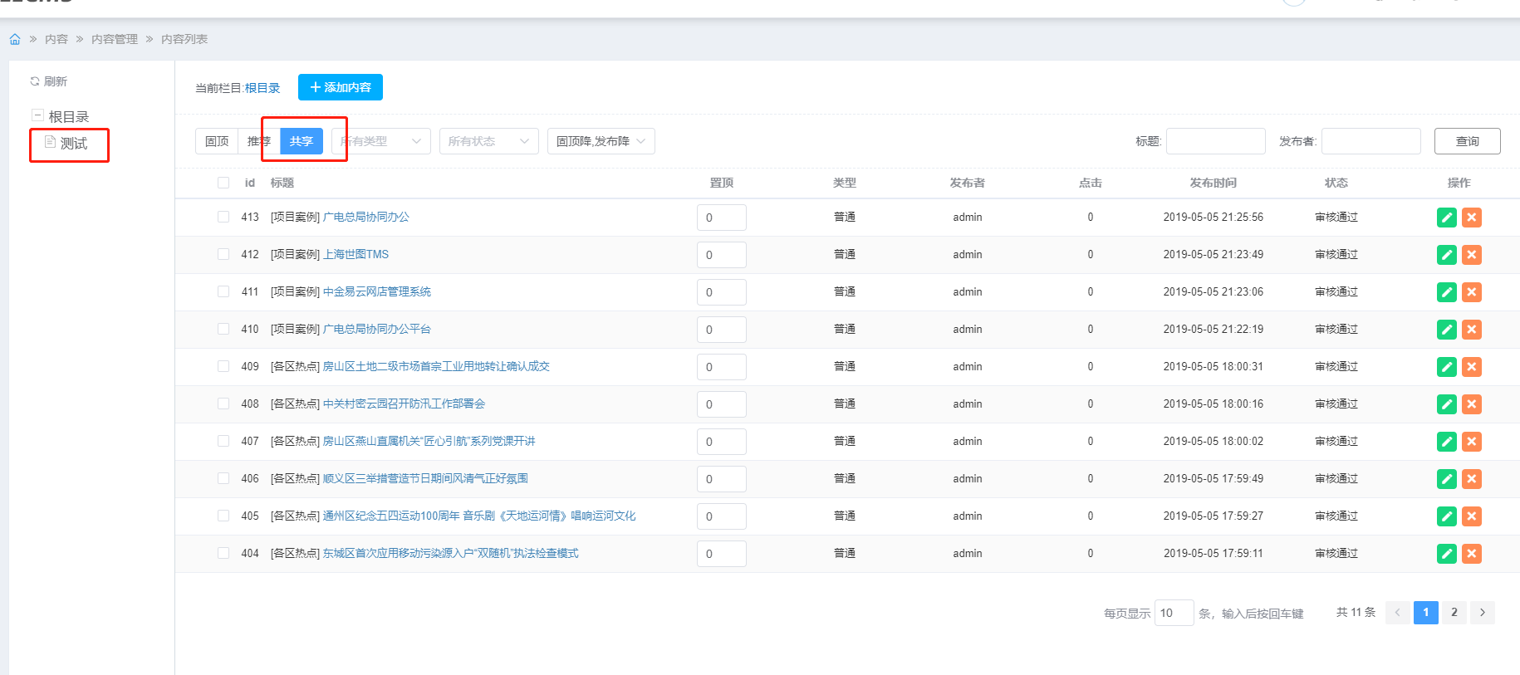Select the 固顶 filter tab
Viewport: 1520px width, 675px height.
coord(217,141)
